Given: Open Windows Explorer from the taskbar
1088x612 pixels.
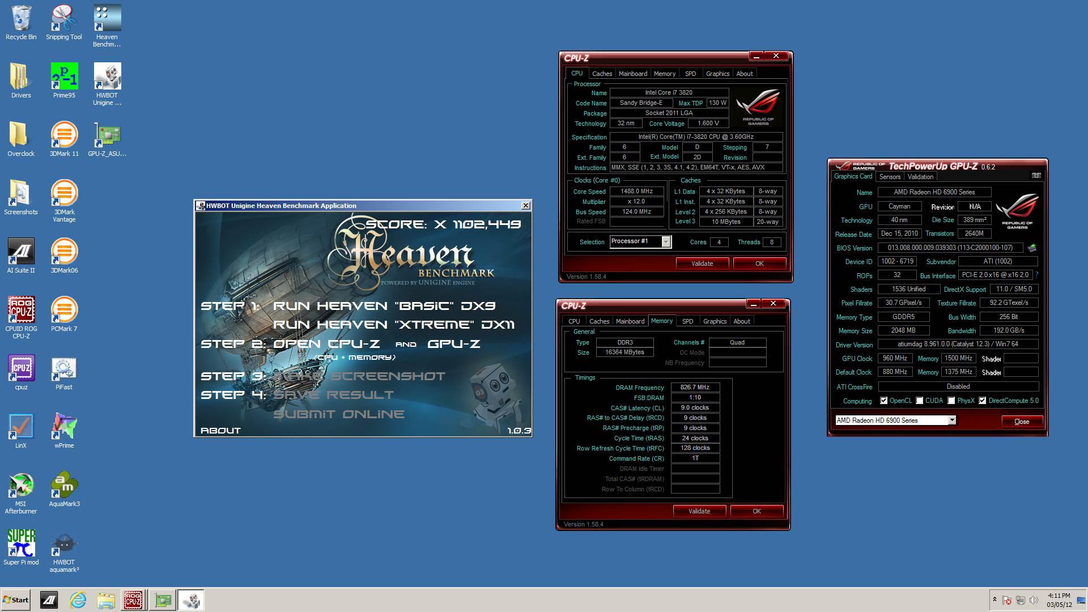Looking at the screenshot, I should pyautogui.click(x=106, y=600).
